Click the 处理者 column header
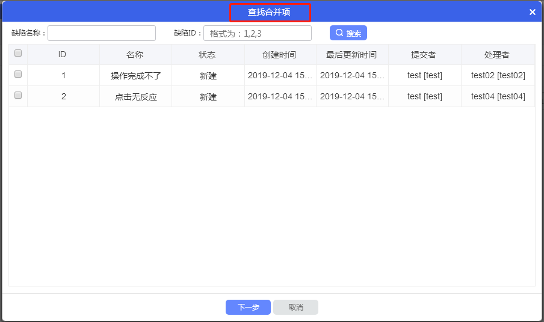The image size is (544, 322). coord(497,55)
